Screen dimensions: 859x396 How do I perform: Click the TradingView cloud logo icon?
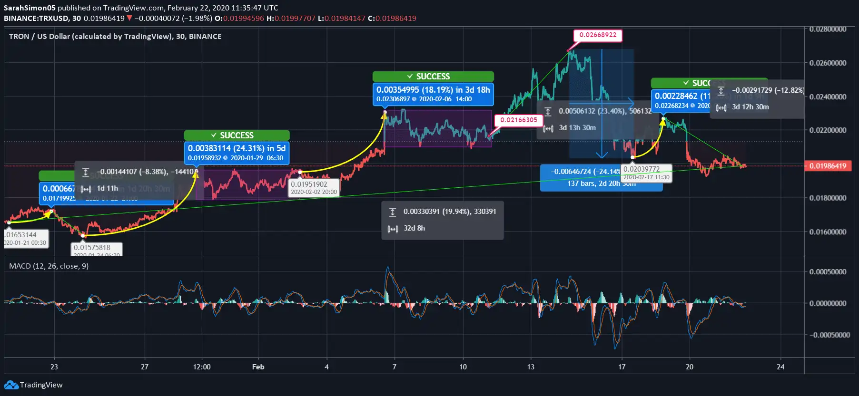11,385
